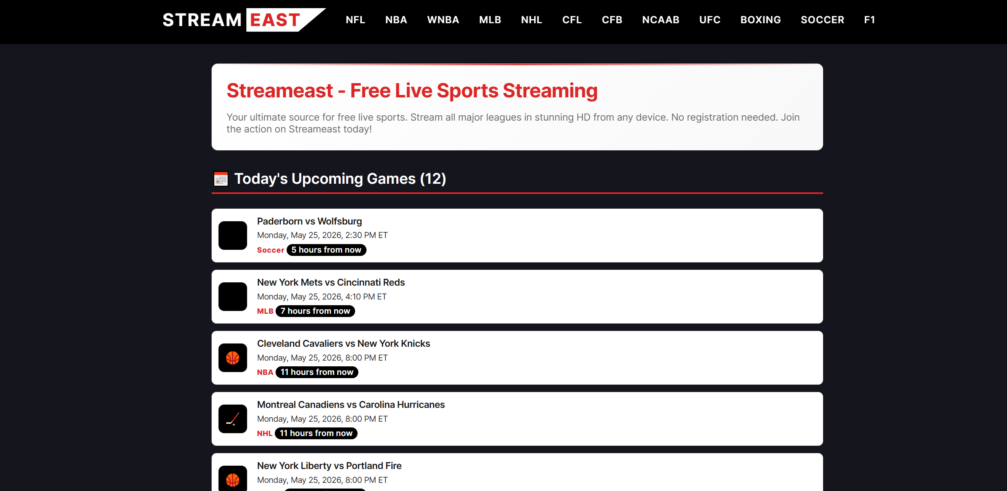Open the Paderborn vs Wolfsburg game
The image size is (1007, 491).
point(517,236)
